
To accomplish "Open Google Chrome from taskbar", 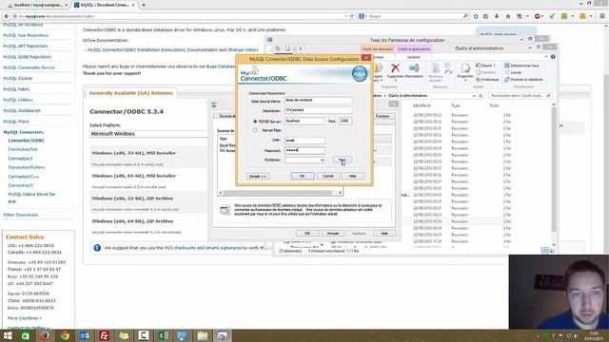I will 65,335.
